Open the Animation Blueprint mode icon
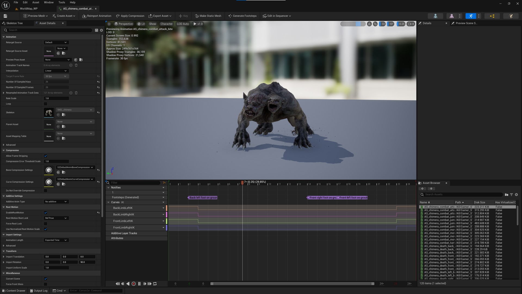 [492, 16]
